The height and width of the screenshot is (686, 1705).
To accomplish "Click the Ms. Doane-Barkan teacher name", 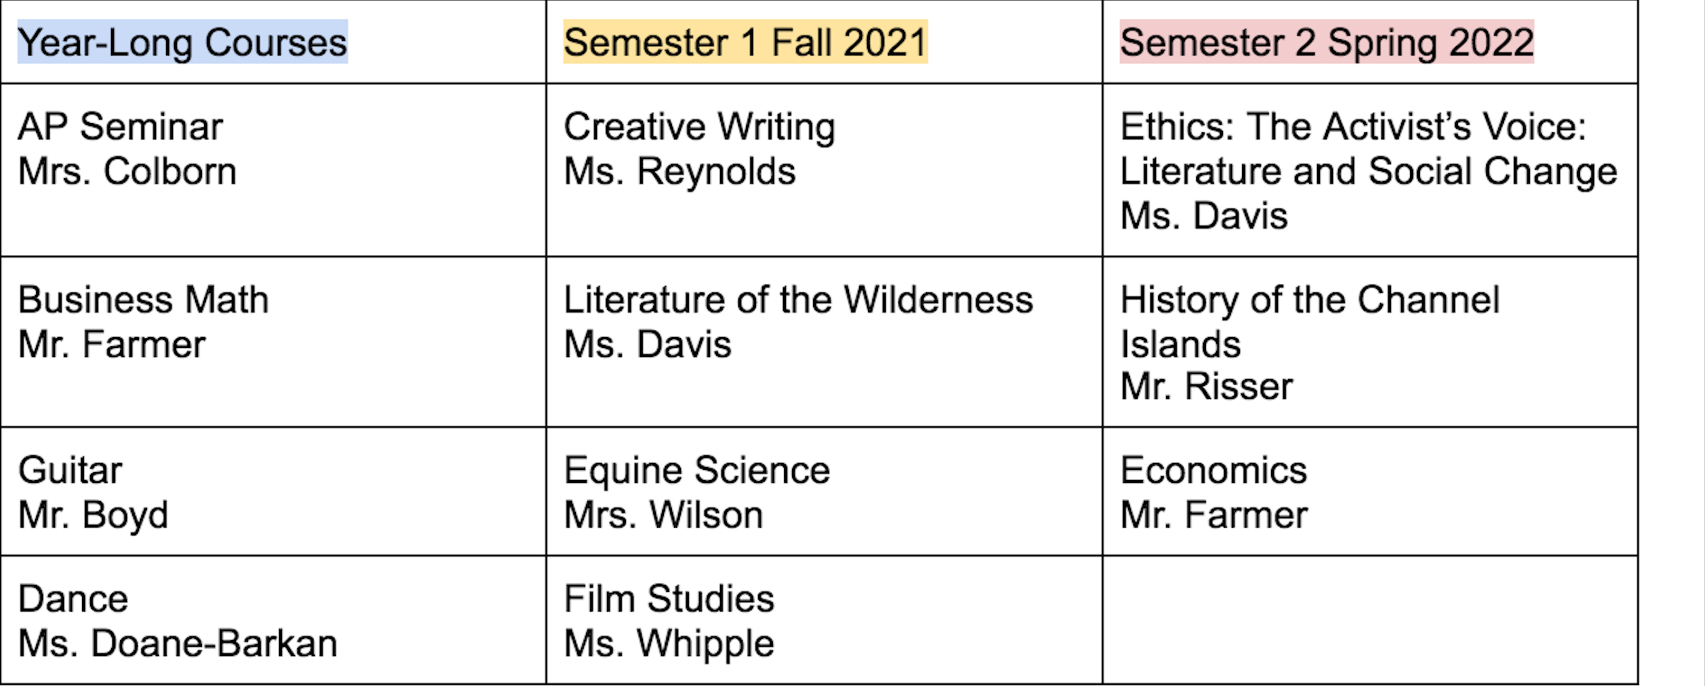I will coord(178,643).
